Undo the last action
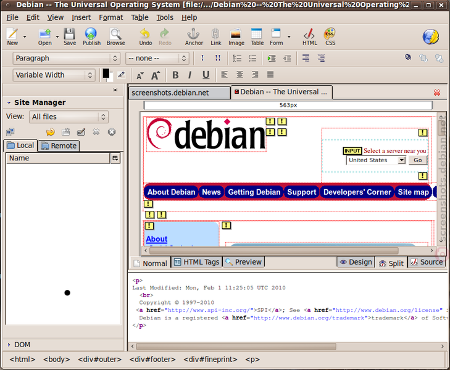 point(146,36)
